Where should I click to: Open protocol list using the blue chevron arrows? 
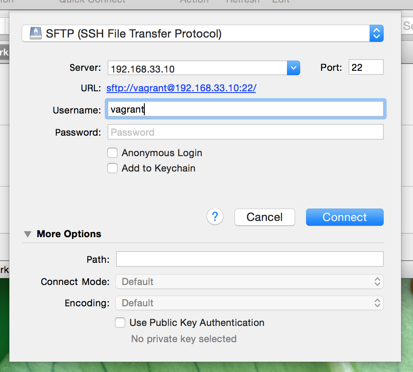point(376,33)
